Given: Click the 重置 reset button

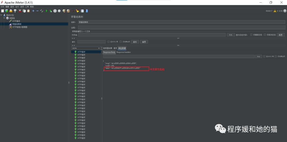Looking at the screenshot, I should 144,42.
